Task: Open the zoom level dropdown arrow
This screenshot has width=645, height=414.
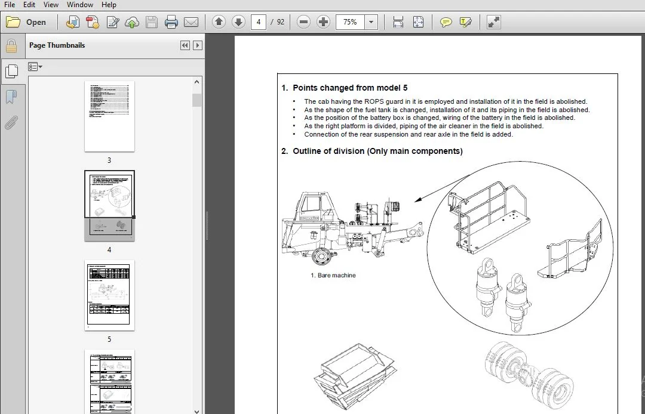Action: [371, 21]
